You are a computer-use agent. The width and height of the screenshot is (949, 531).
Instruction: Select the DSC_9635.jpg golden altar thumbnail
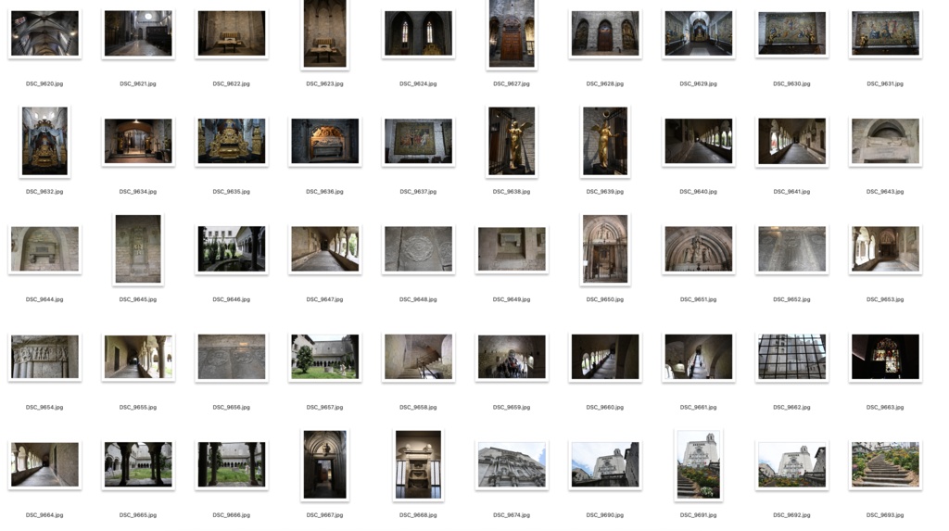tap(231, 141)
